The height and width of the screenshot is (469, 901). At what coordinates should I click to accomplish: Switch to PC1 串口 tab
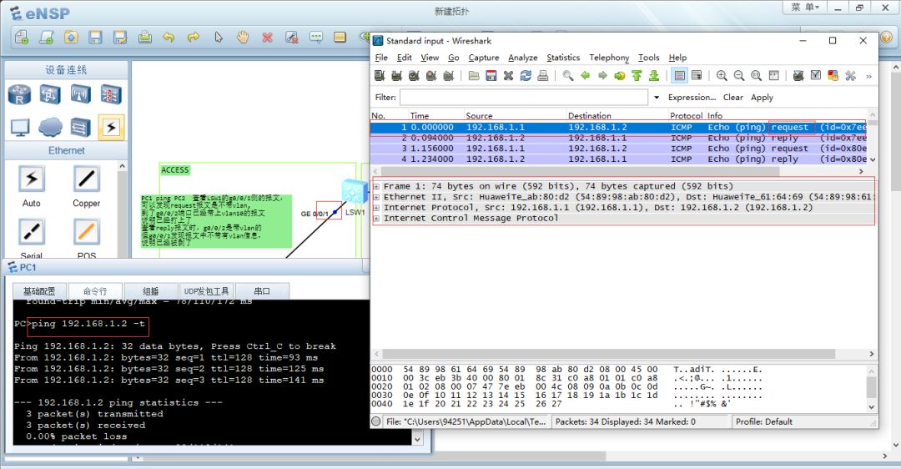tap(262, 291)
